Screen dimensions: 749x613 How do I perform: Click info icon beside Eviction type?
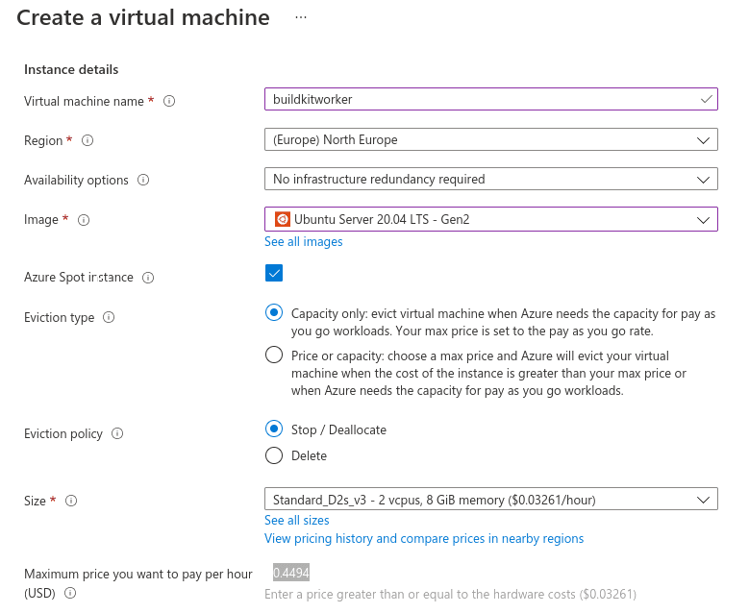coord(109,317)
